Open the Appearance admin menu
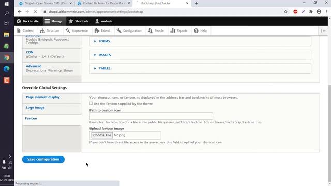 (x=77, y=31)
